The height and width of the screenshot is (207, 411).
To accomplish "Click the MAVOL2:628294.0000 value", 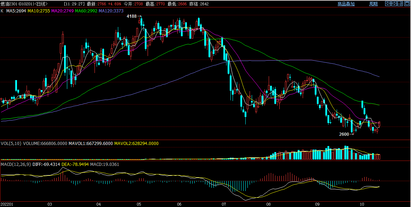I will pyautogui.click(x=136, y=144).
